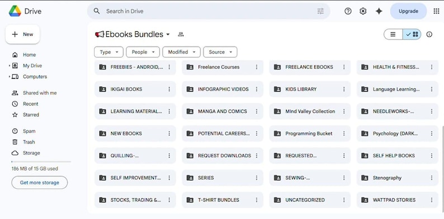Open the Source filter dropdown
This screenshot has width=444, height=219.
tap(220, 52)
